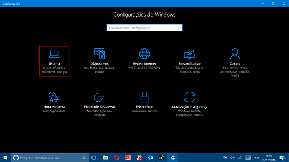289x162 pixels.
Task: Open the Hora e idioma clock icon
Action: (54, 97)
